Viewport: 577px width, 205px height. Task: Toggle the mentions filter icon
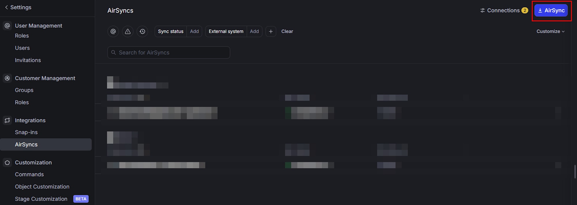[x=113, y=31]
